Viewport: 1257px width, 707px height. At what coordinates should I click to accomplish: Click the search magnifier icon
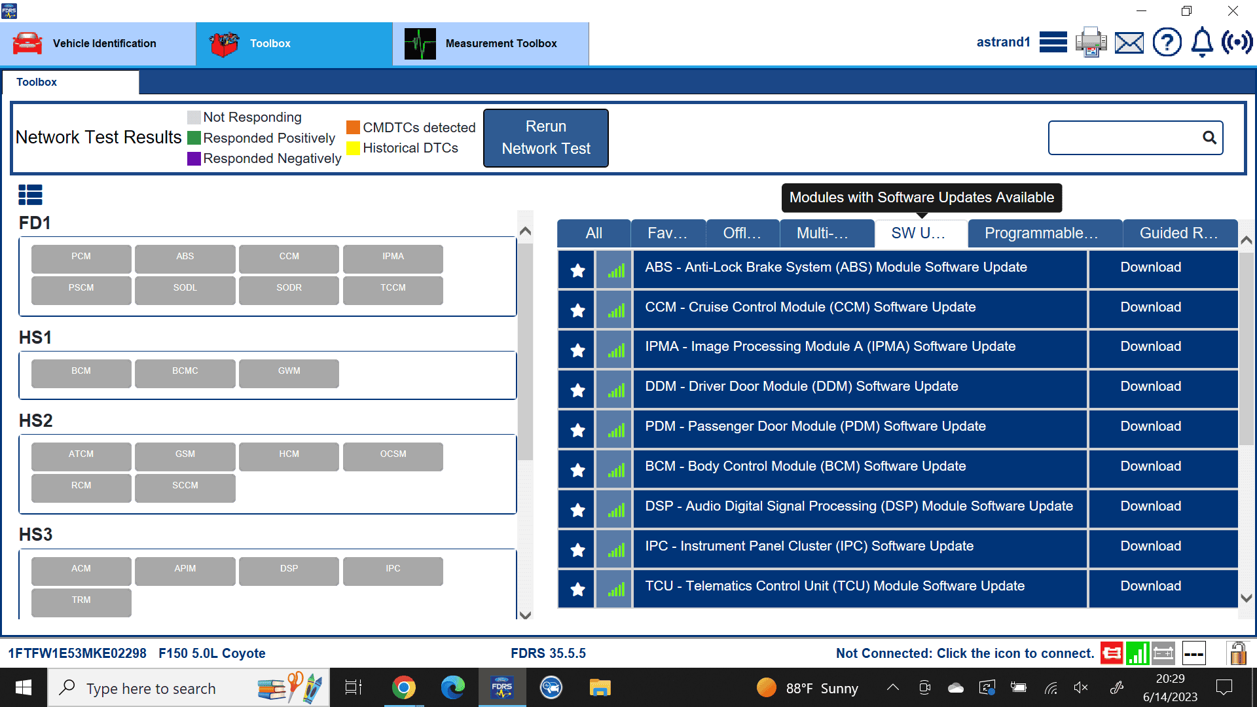point(1209,137)
